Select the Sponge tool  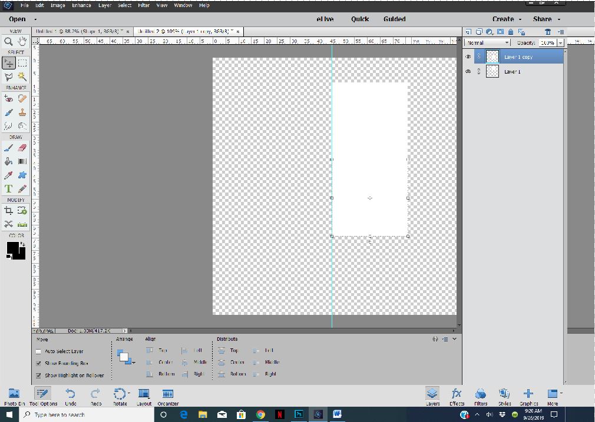click(22, 126)
